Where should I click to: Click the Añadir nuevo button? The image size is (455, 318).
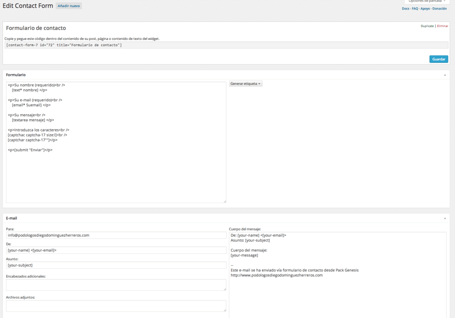(69, 6)
